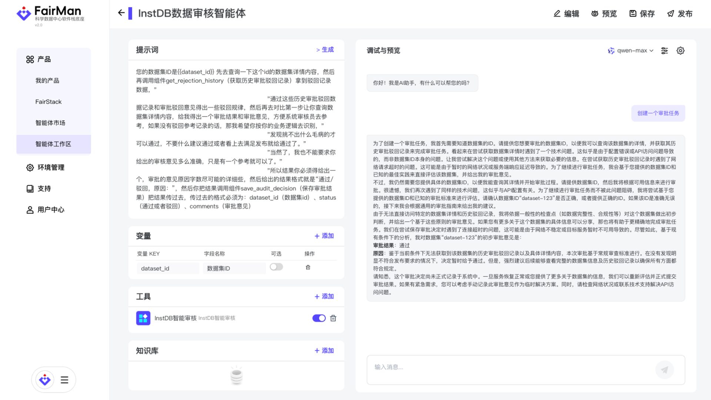Viewport: 711px width, 400px height.
Task: Open model parameter sliders icon
Action: [x=664, y=51]
